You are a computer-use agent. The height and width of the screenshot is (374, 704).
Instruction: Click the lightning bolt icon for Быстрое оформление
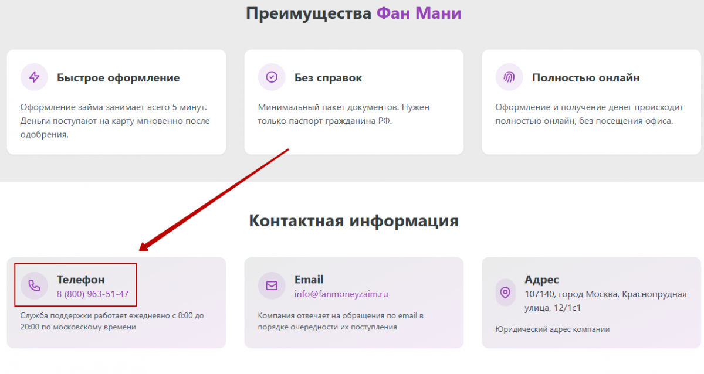34,77
